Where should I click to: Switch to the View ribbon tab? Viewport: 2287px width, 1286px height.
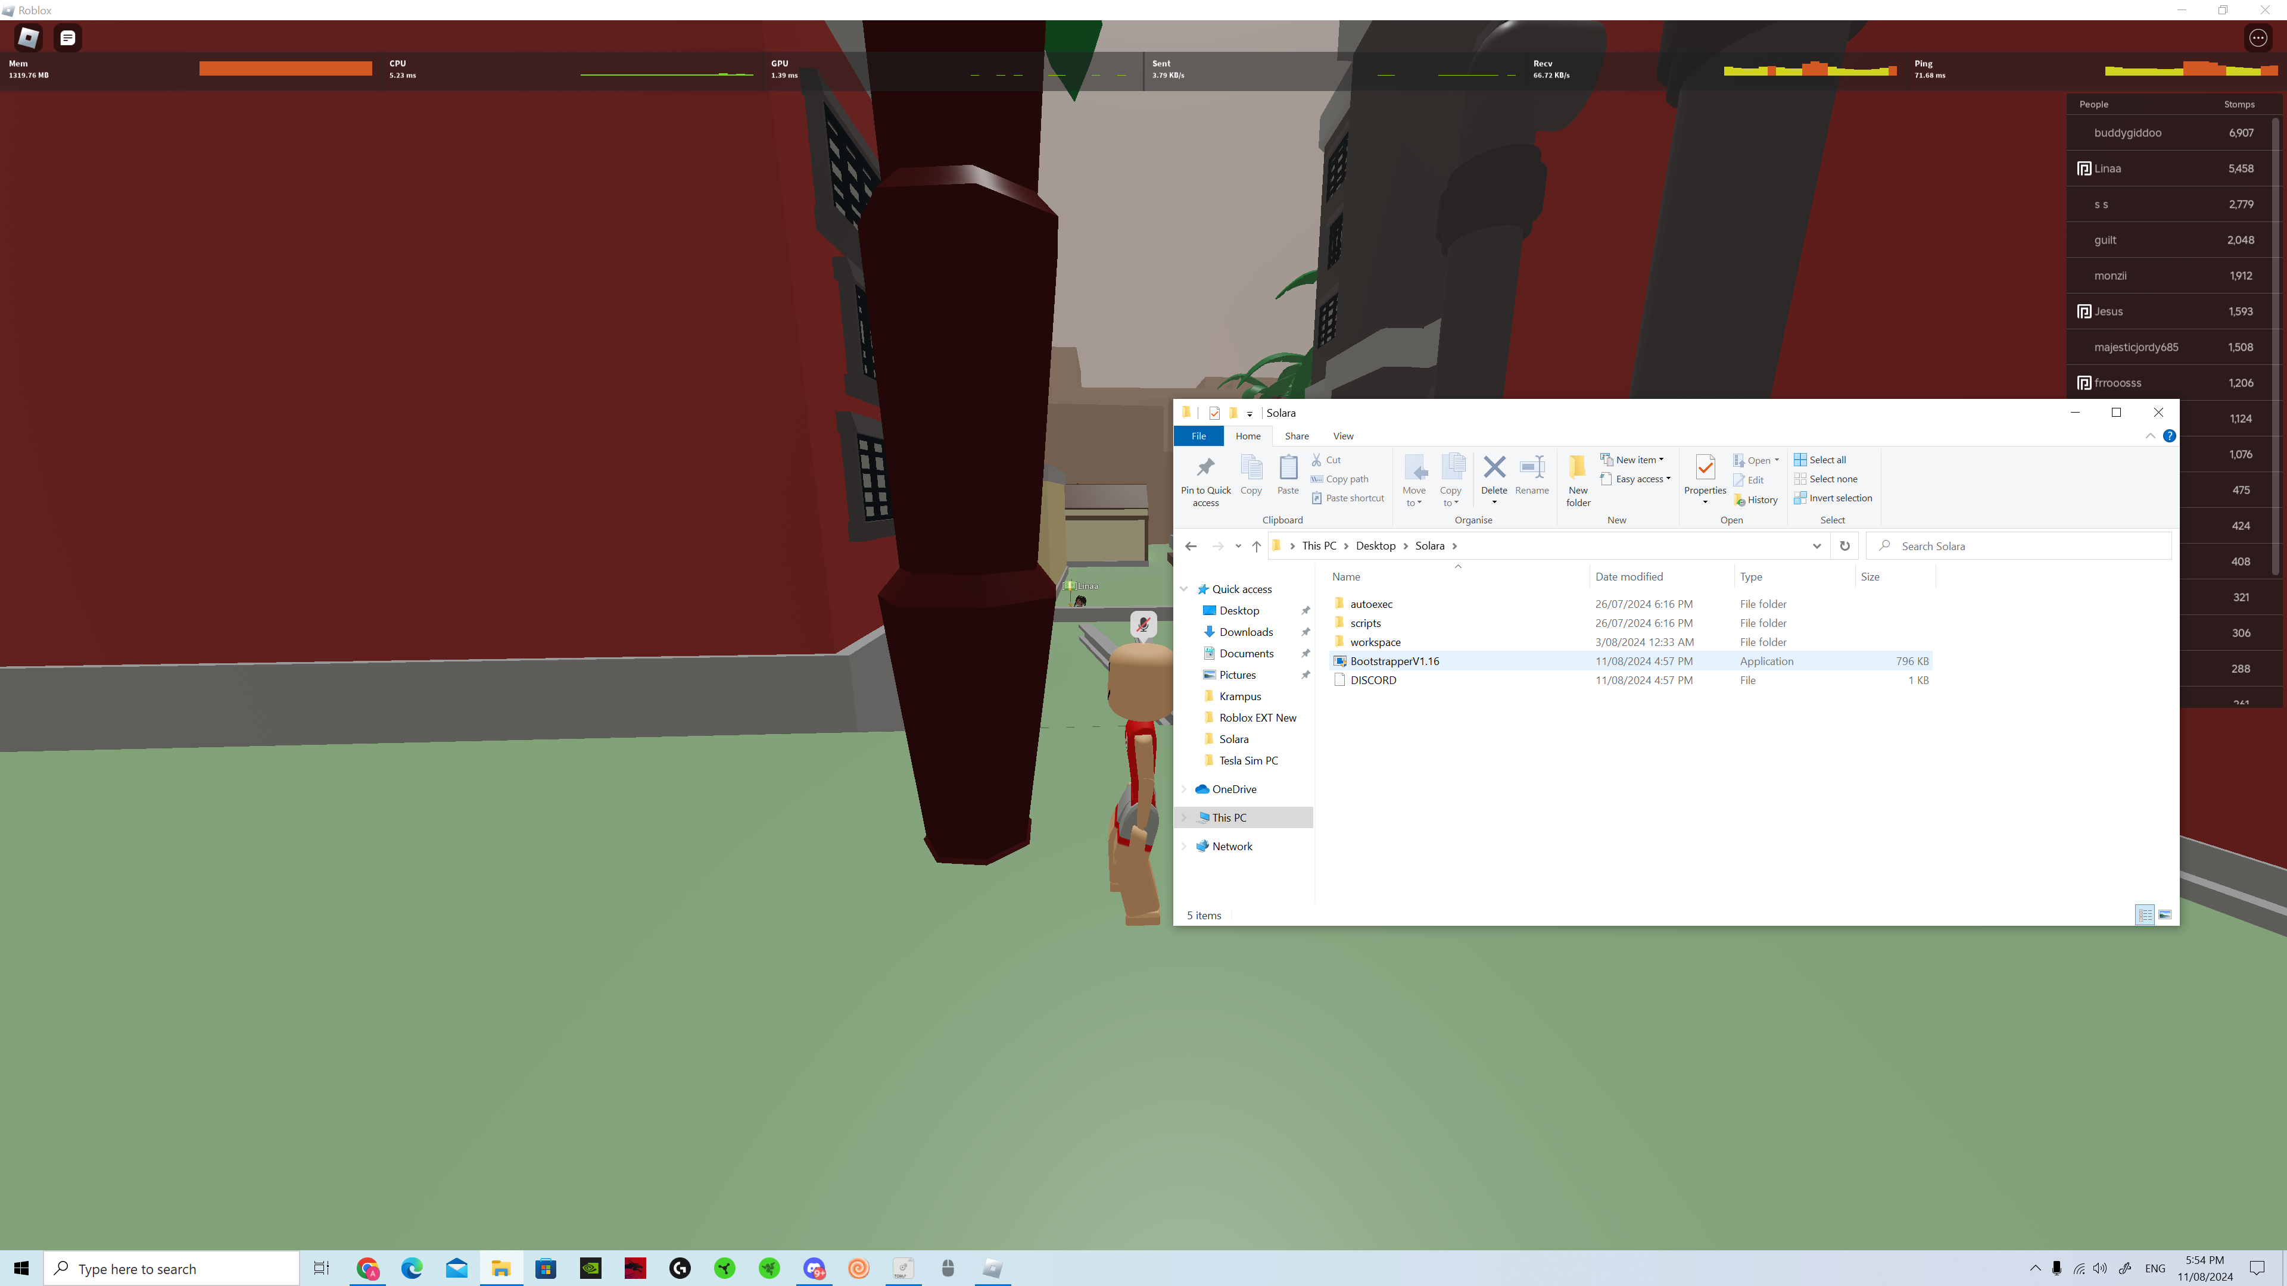(x=1343, y=436)
